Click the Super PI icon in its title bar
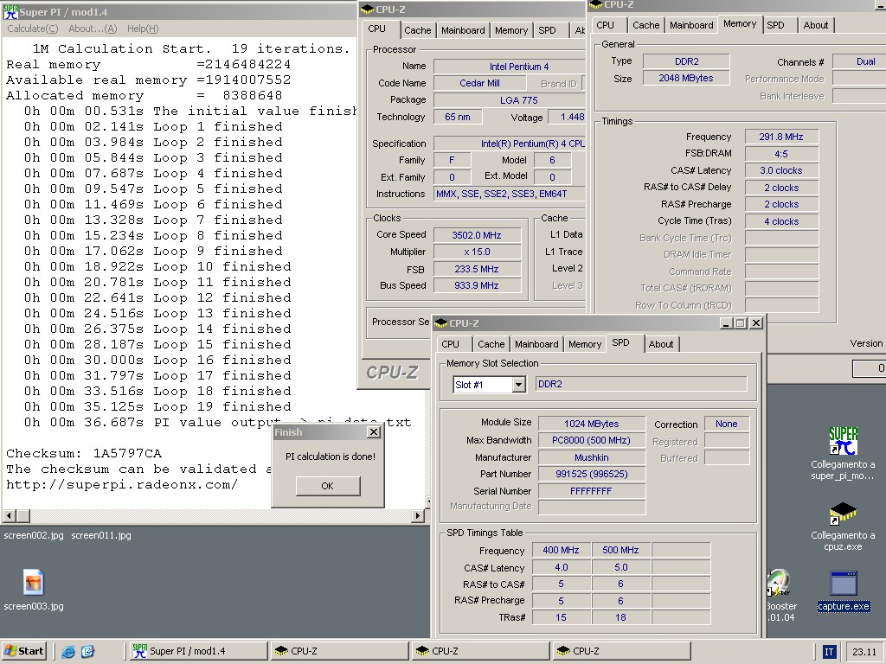This screenshot has width=886, height=664. point(10,11)
